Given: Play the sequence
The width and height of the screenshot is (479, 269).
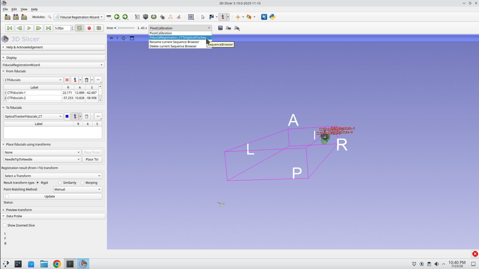Looking at the screenshot, I should coord(29,28).
